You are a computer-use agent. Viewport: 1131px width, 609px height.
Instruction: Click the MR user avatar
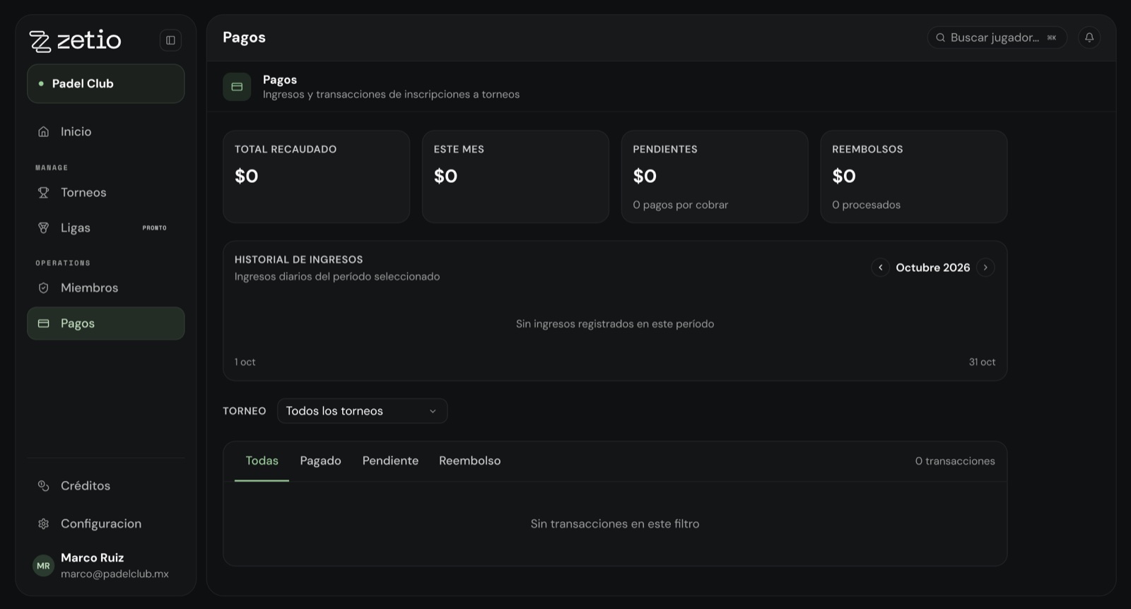click(43, 566)
